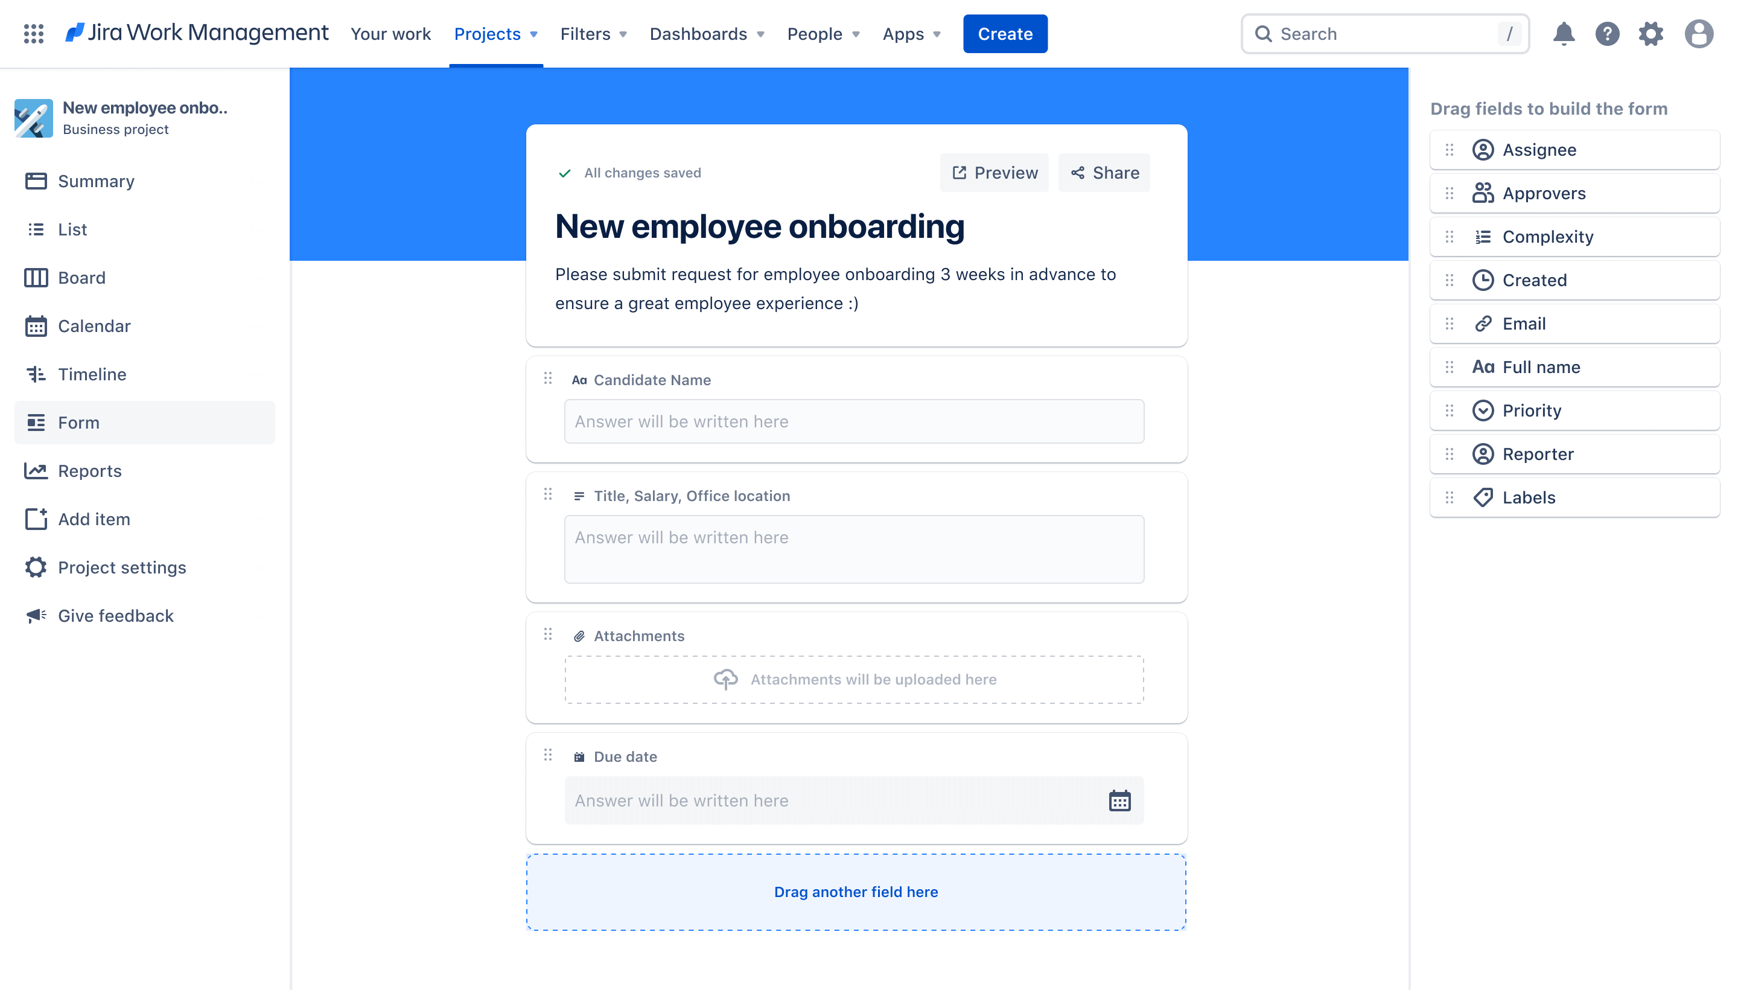1738x990 pixels.
Task: Click the Add item icon in sidebar
Action: coord(36,519)
